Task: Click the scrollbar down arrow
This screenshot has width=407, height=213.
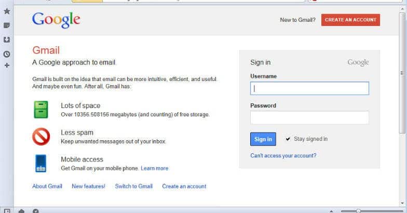Action: pos(402,204)
